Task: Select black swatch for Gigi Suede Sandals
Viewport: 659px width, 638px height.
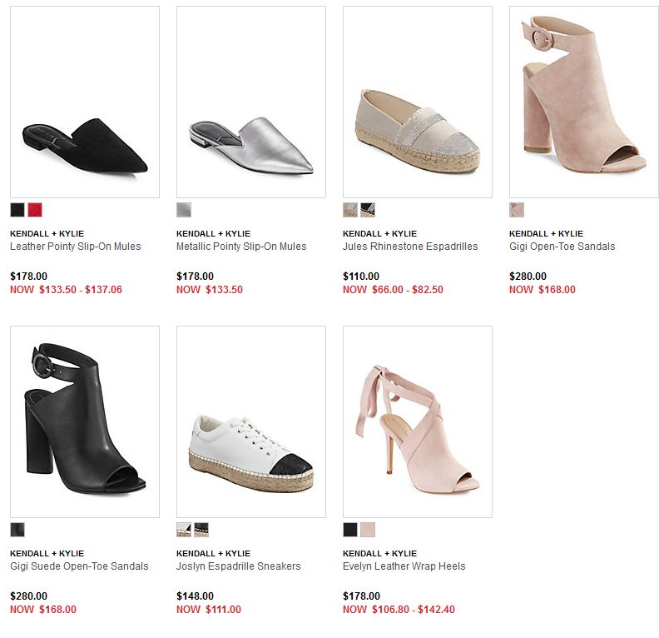Action: point(17,530)
